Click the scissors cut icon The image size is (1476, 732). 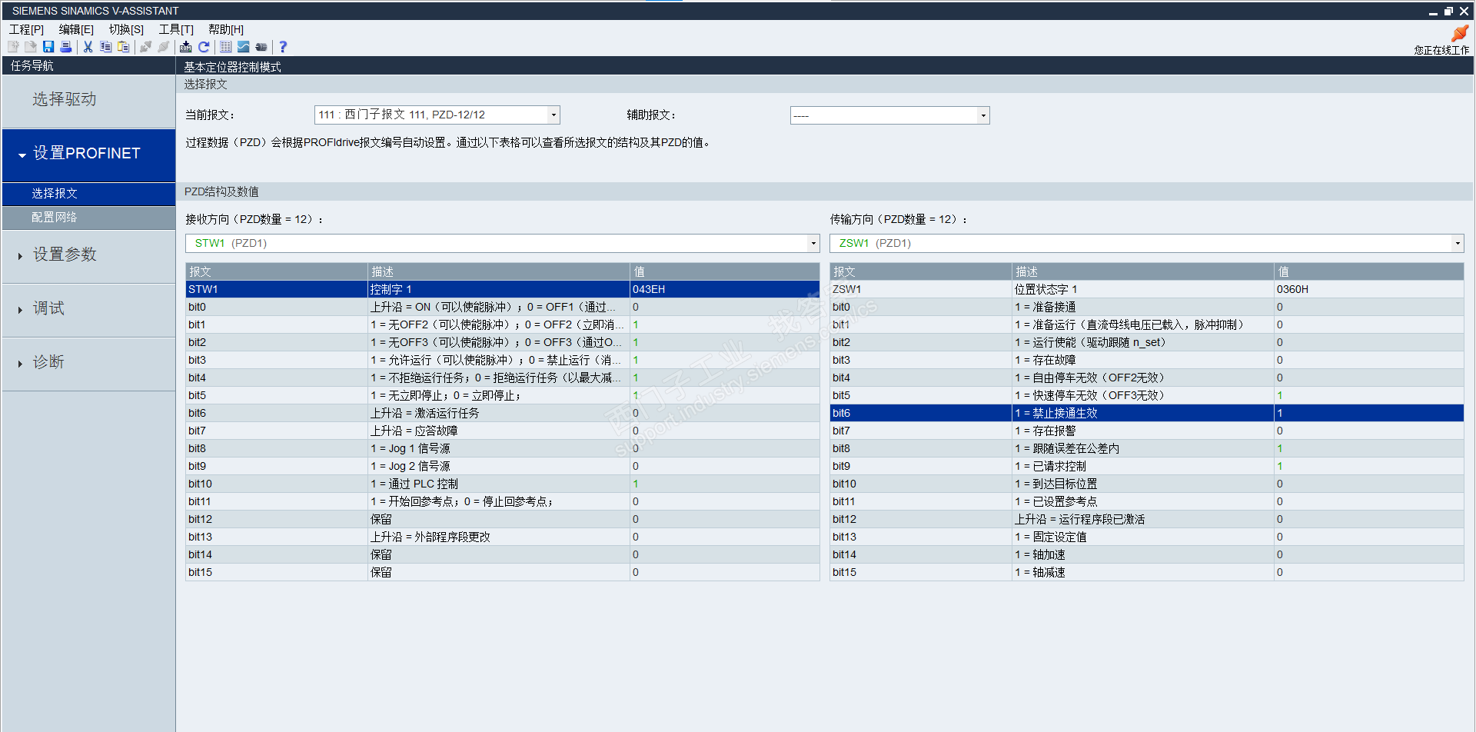click(88, 47)
